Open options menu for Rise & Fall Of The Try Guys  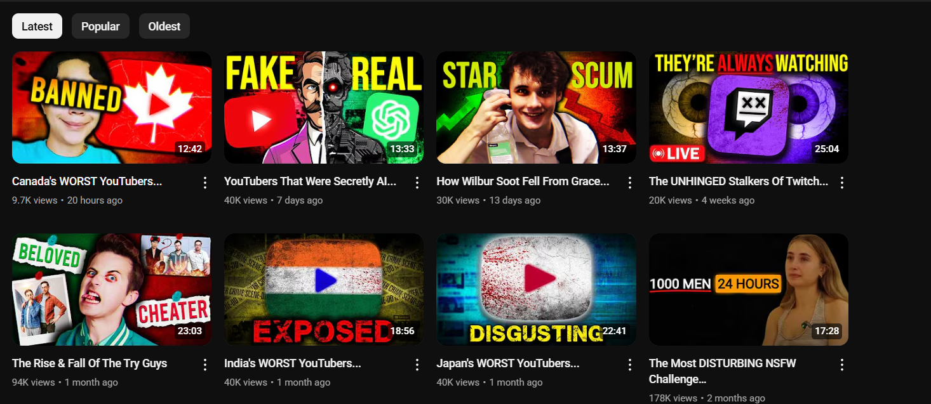(x=204, y=365)
